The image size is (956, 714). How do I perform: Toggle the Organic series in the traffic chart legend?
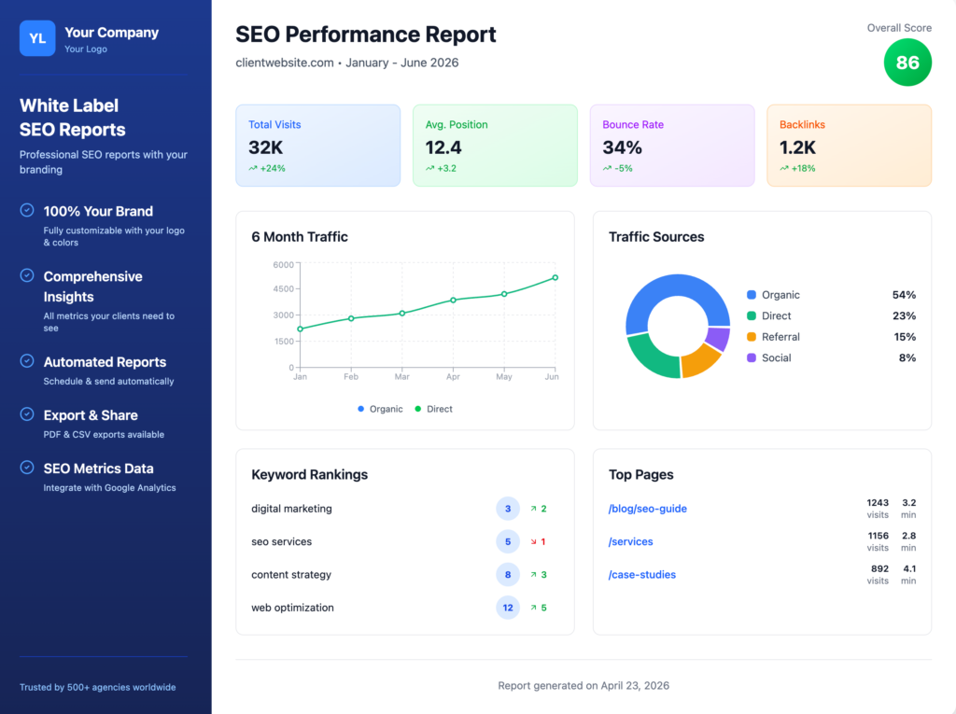click(379, 409)
